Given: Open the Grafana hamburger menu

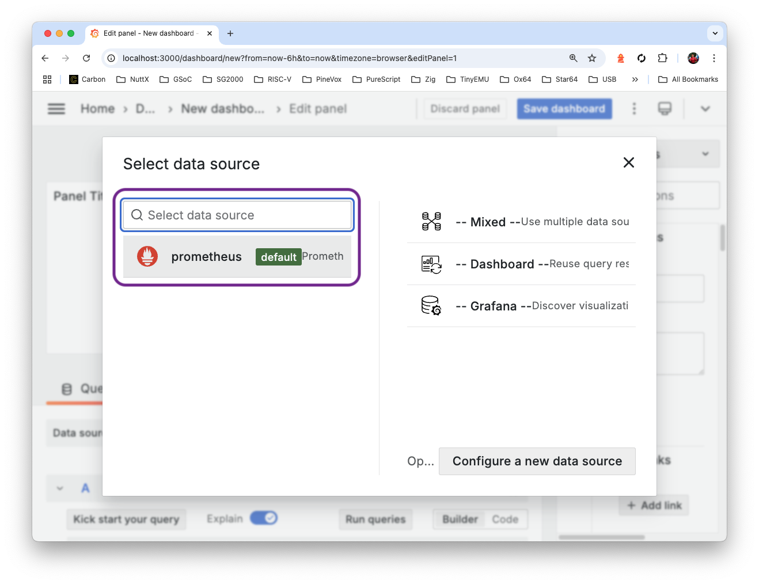Looking at the screenshot, I should [x=56, y=108].
